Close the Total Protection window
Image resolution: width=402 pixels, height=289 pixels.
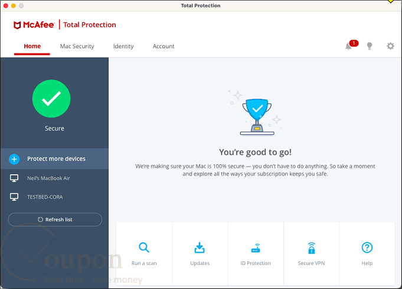(6, 6)
